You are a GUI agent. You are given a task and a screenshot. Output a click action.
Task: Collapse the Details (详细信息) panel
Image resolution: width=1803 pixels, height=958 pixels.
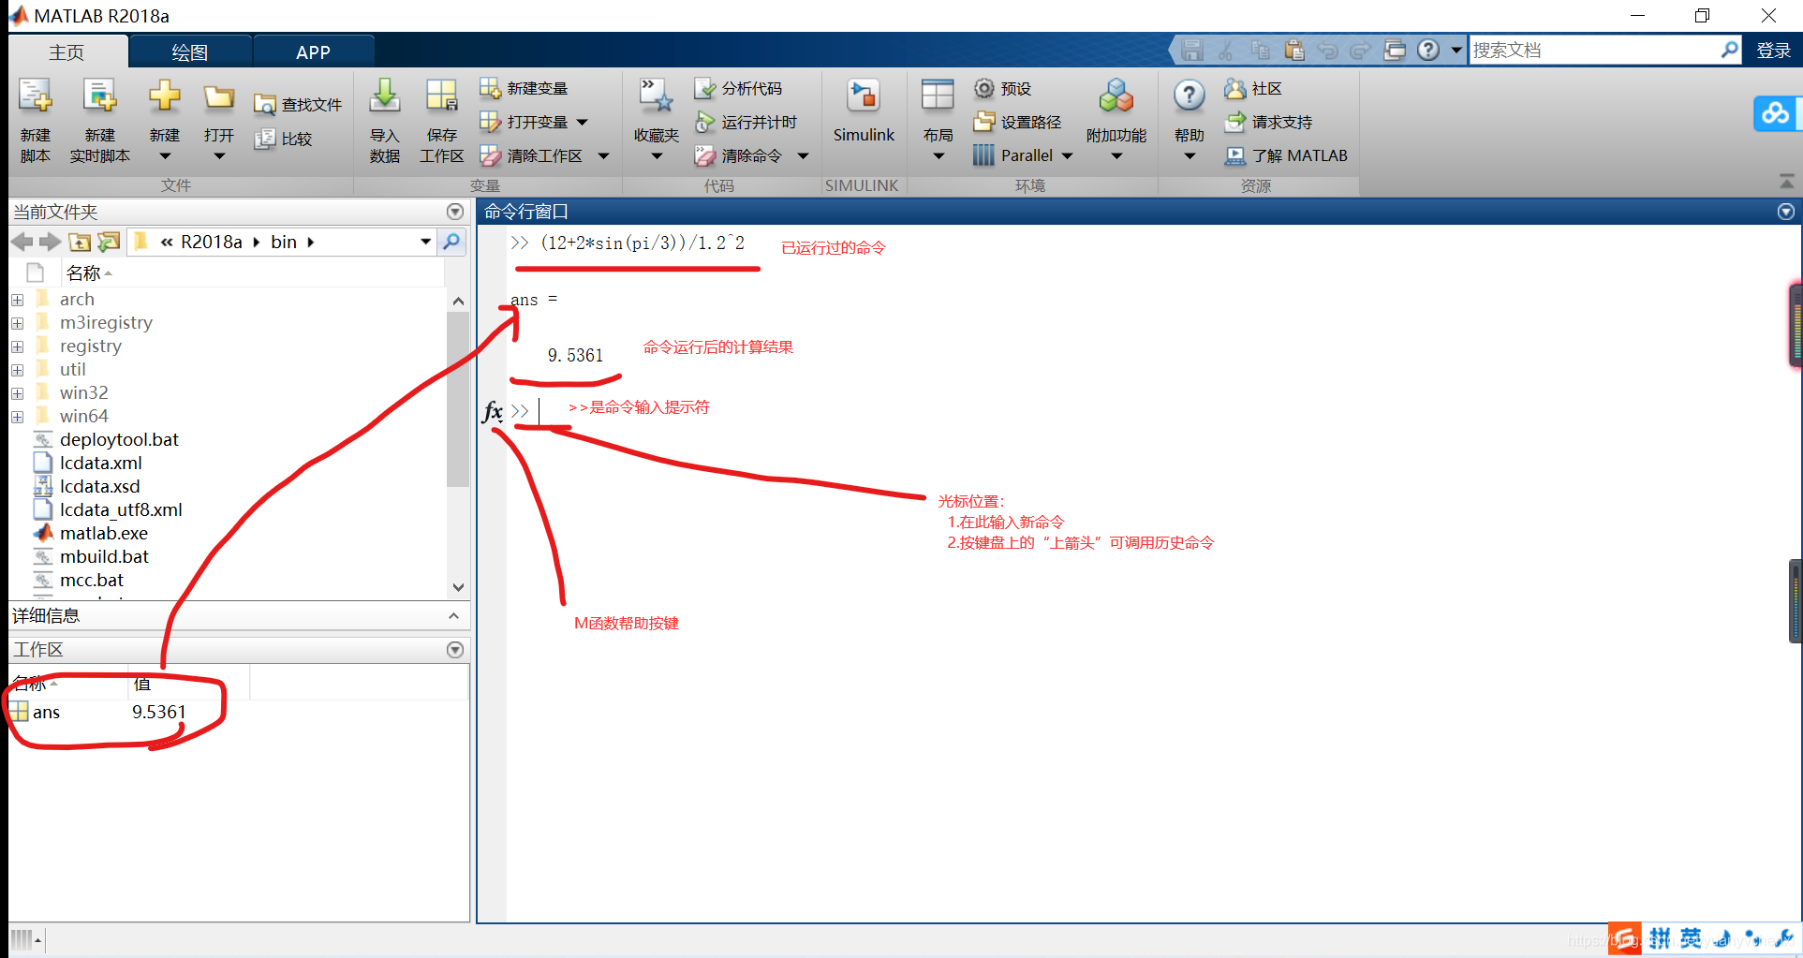[x=453, y=616]
